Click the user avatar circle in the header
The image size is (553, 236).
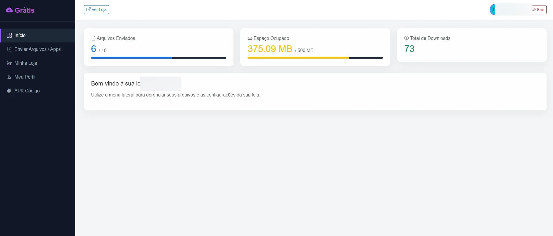click(493, 10)
